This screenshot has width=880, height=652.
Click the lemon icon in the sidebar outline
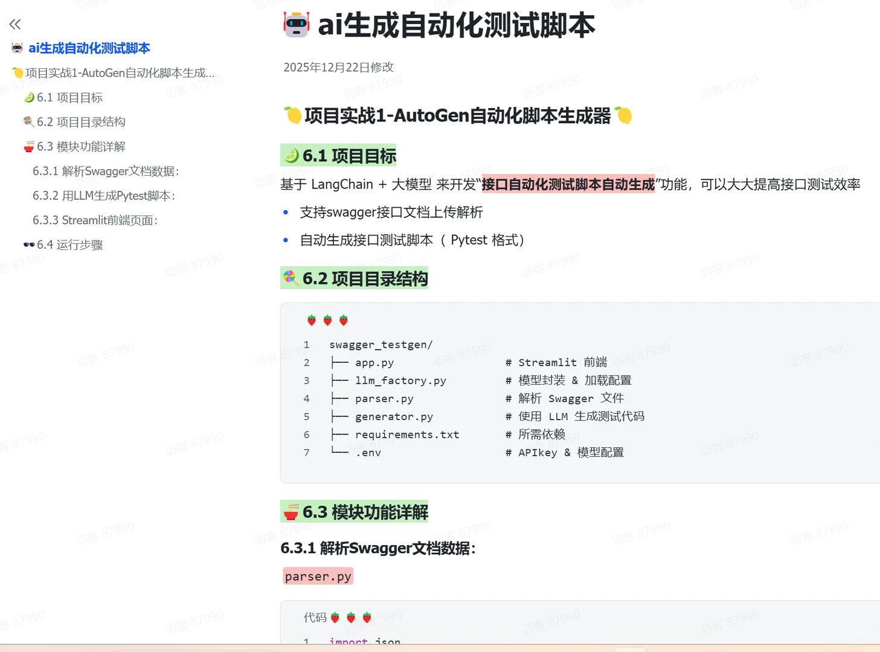coord(18,73)
